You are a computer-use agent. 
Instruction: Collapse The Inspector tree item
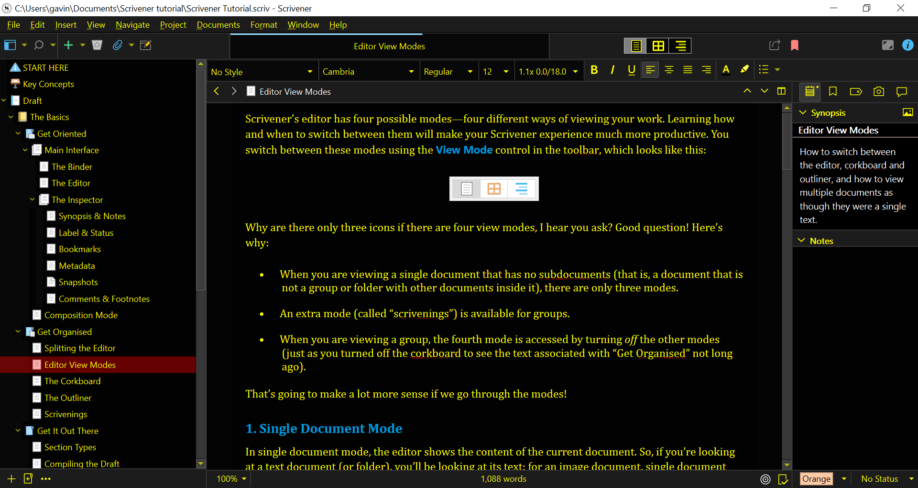click(x=33, y=200)
